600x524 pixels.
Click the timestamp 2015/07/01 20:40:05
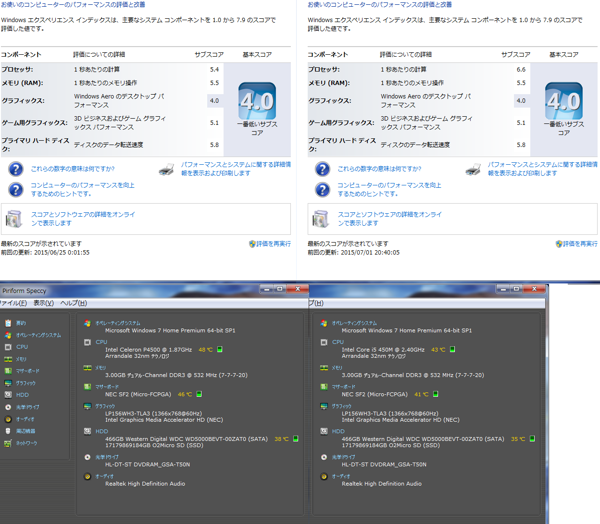pos(370,253)
